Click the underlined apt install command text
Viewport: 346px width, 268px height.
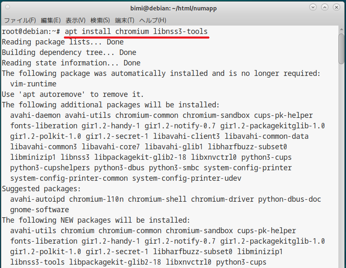pyautogui.click(x=136, y=31)
